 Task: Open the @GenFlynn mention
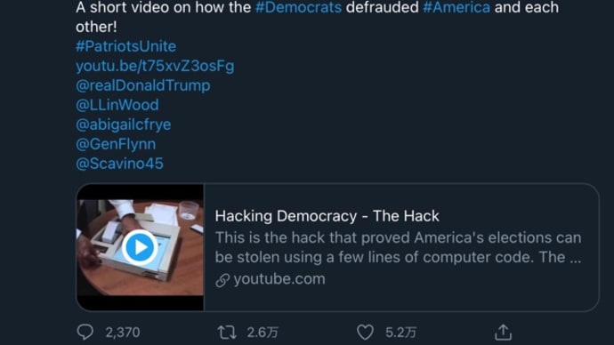click(x=116, y=144)
